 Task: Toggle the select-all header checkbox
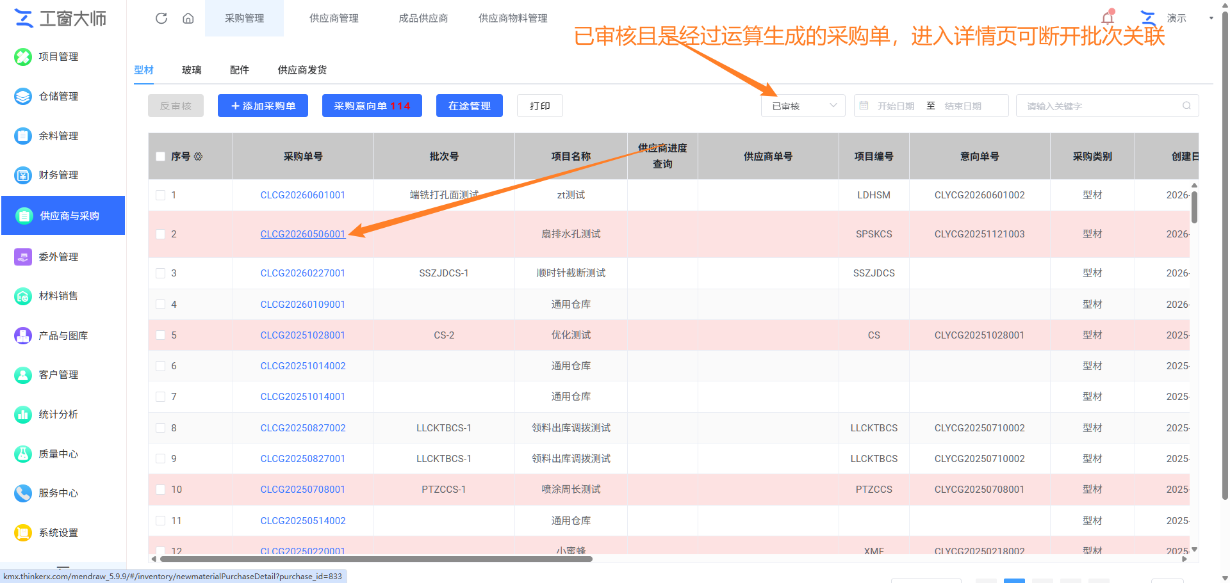161,156
